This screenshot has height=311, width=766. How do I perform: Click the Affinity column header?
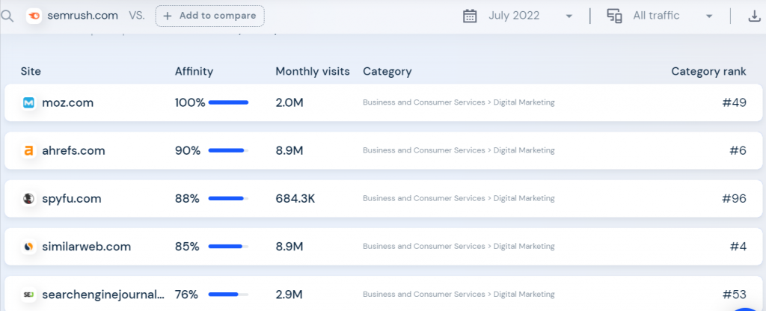(x=194, y=71)
